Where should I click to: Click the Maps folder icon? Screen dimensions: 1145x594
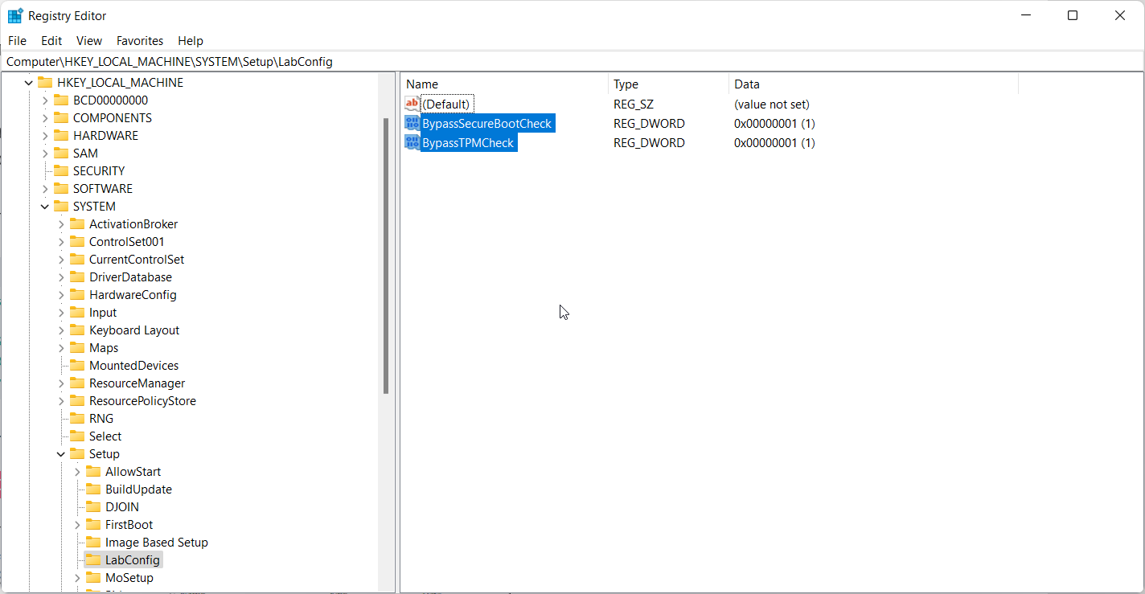point(77,347)
